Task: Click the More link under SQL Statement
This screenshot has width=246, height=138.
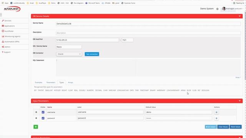Action: click(238, 77)
